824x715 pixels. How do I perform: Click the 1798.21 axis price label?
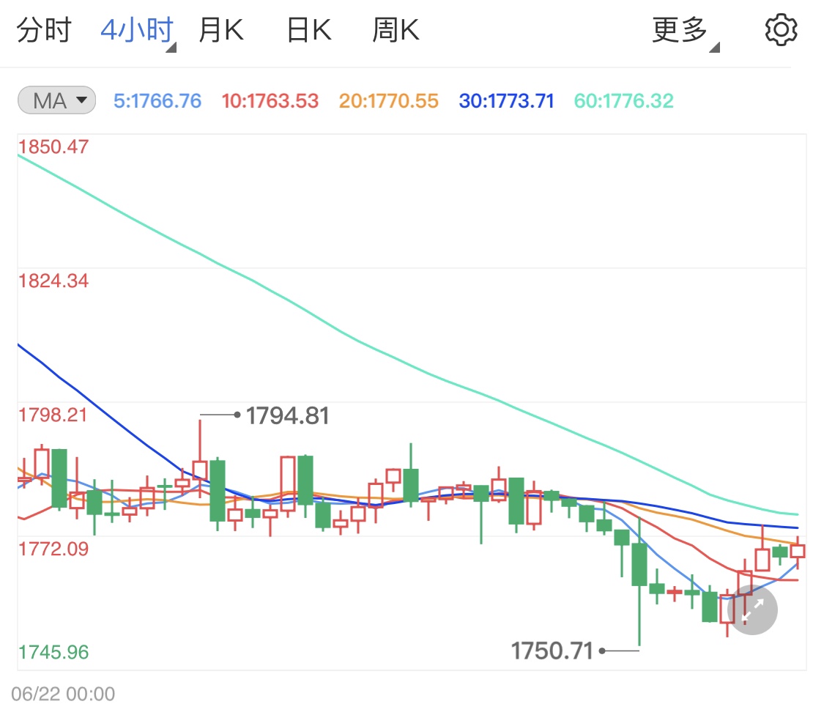coord(53,415)
